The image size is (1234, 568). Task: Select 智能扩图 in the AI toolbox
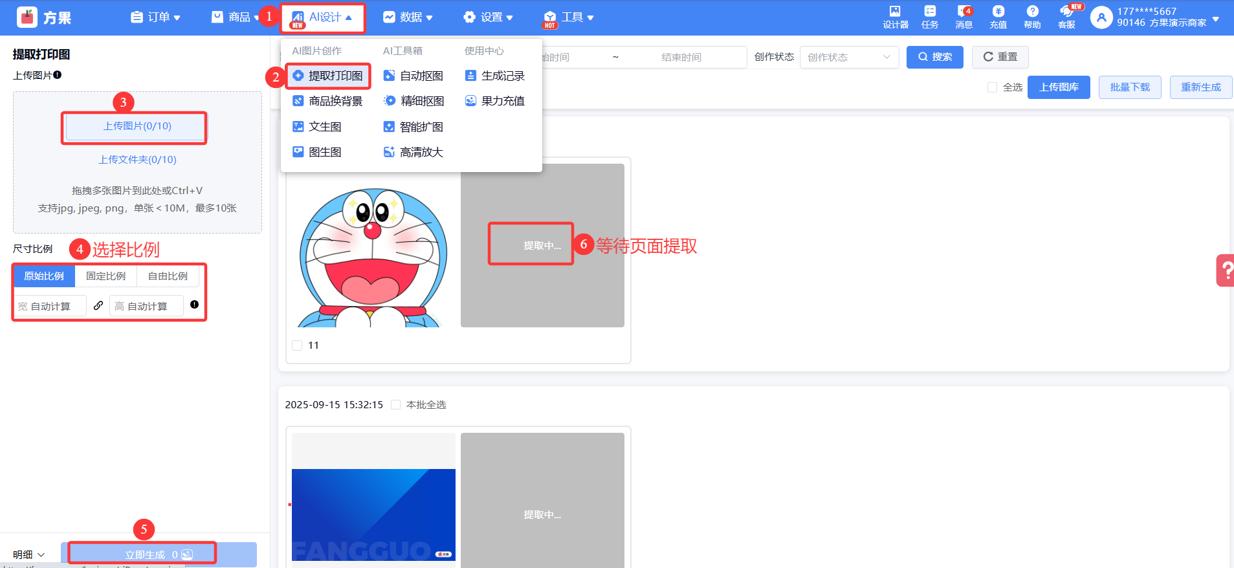tap(413, 127)
